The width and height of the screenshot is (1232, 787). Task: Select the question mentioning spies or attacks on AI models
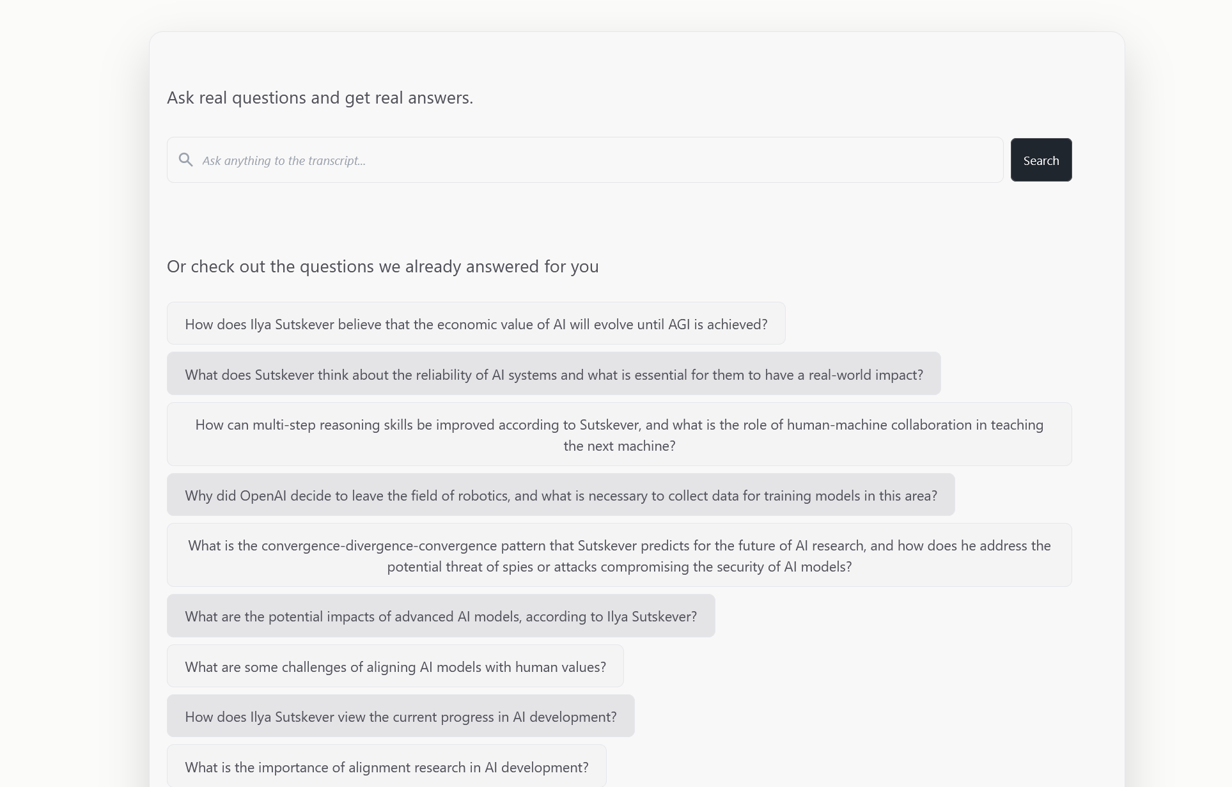tap(620, 556)
